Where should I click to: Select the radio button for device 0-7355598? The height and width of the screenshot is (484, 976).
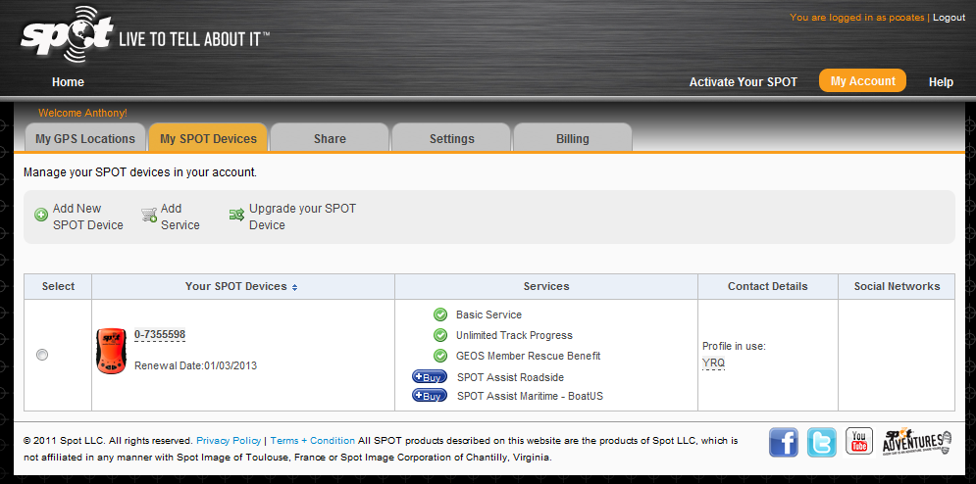click(x=42, y=355)
